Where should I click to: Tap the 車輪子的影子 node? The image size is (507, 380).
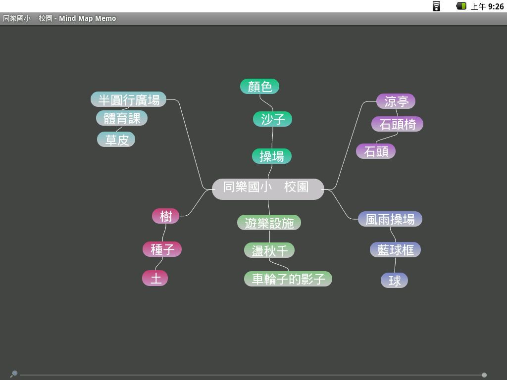pyautogui.click(x=288, y=279)
